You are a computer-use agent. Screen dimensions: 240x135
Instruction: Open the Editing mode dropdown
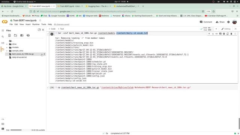[x=226, y=29]
